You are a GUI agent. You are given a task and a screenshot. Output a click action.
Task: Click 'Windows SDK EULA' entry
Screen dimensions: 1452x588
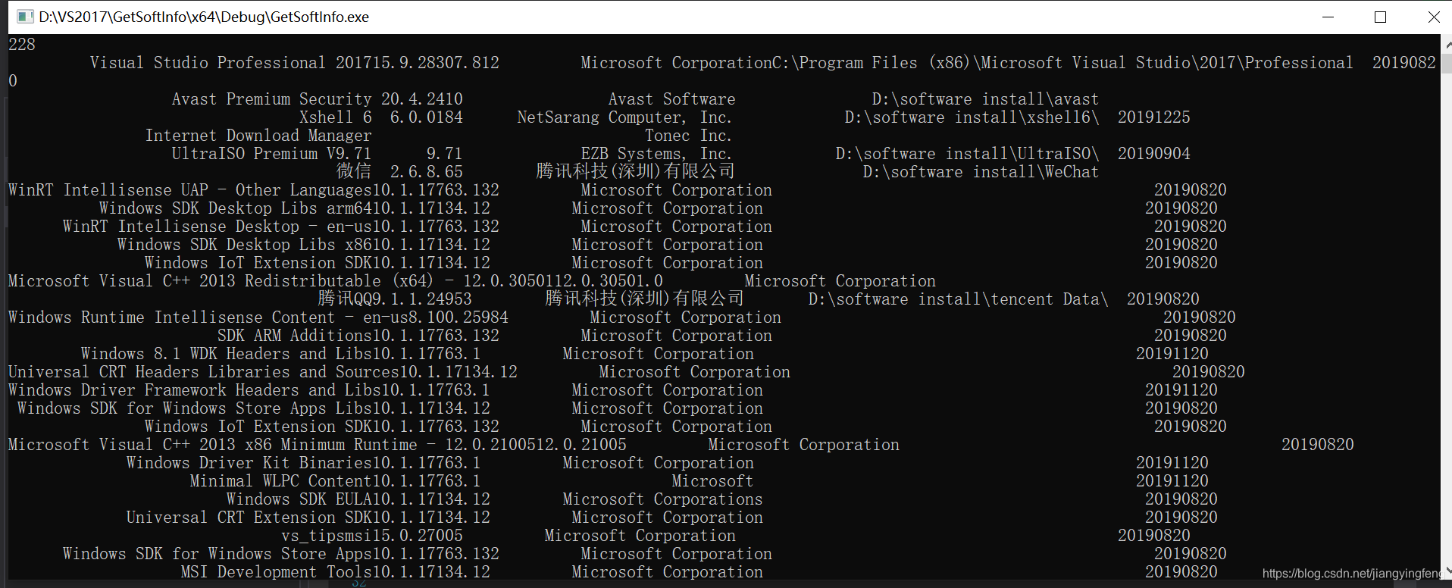click(x=299, y=499)
